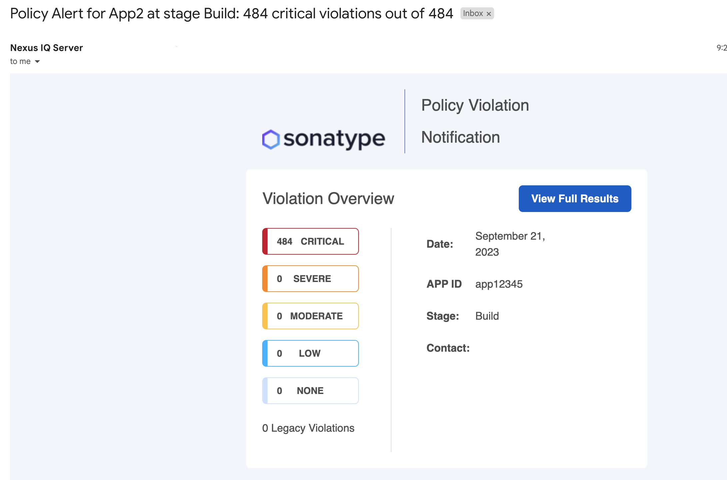Click the Violation Overview heading

tap(328, 199)
